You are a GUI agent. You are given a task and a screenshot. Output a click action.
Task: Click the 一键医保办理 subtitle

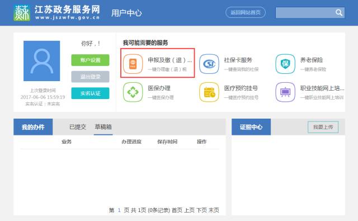(x=161, y=97)
